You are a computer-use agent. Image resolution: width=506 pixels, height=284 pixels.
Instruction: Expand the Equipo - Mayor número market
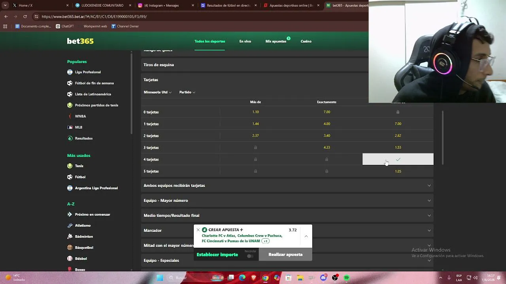tap(287, 200)
